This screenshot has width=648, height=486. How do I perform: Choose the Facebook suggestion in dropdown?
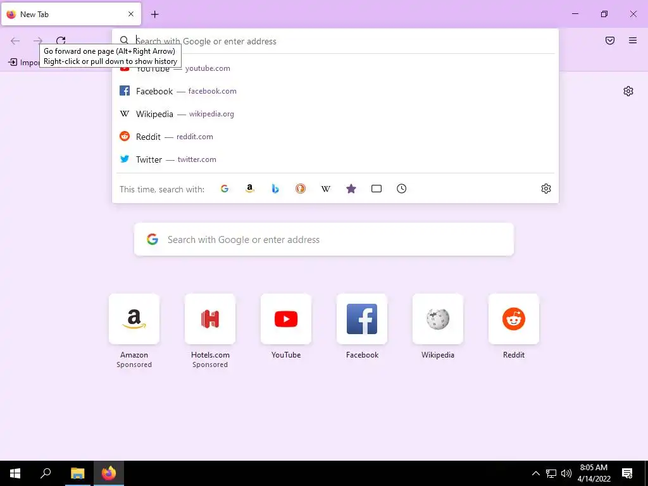tap(335, 91)
